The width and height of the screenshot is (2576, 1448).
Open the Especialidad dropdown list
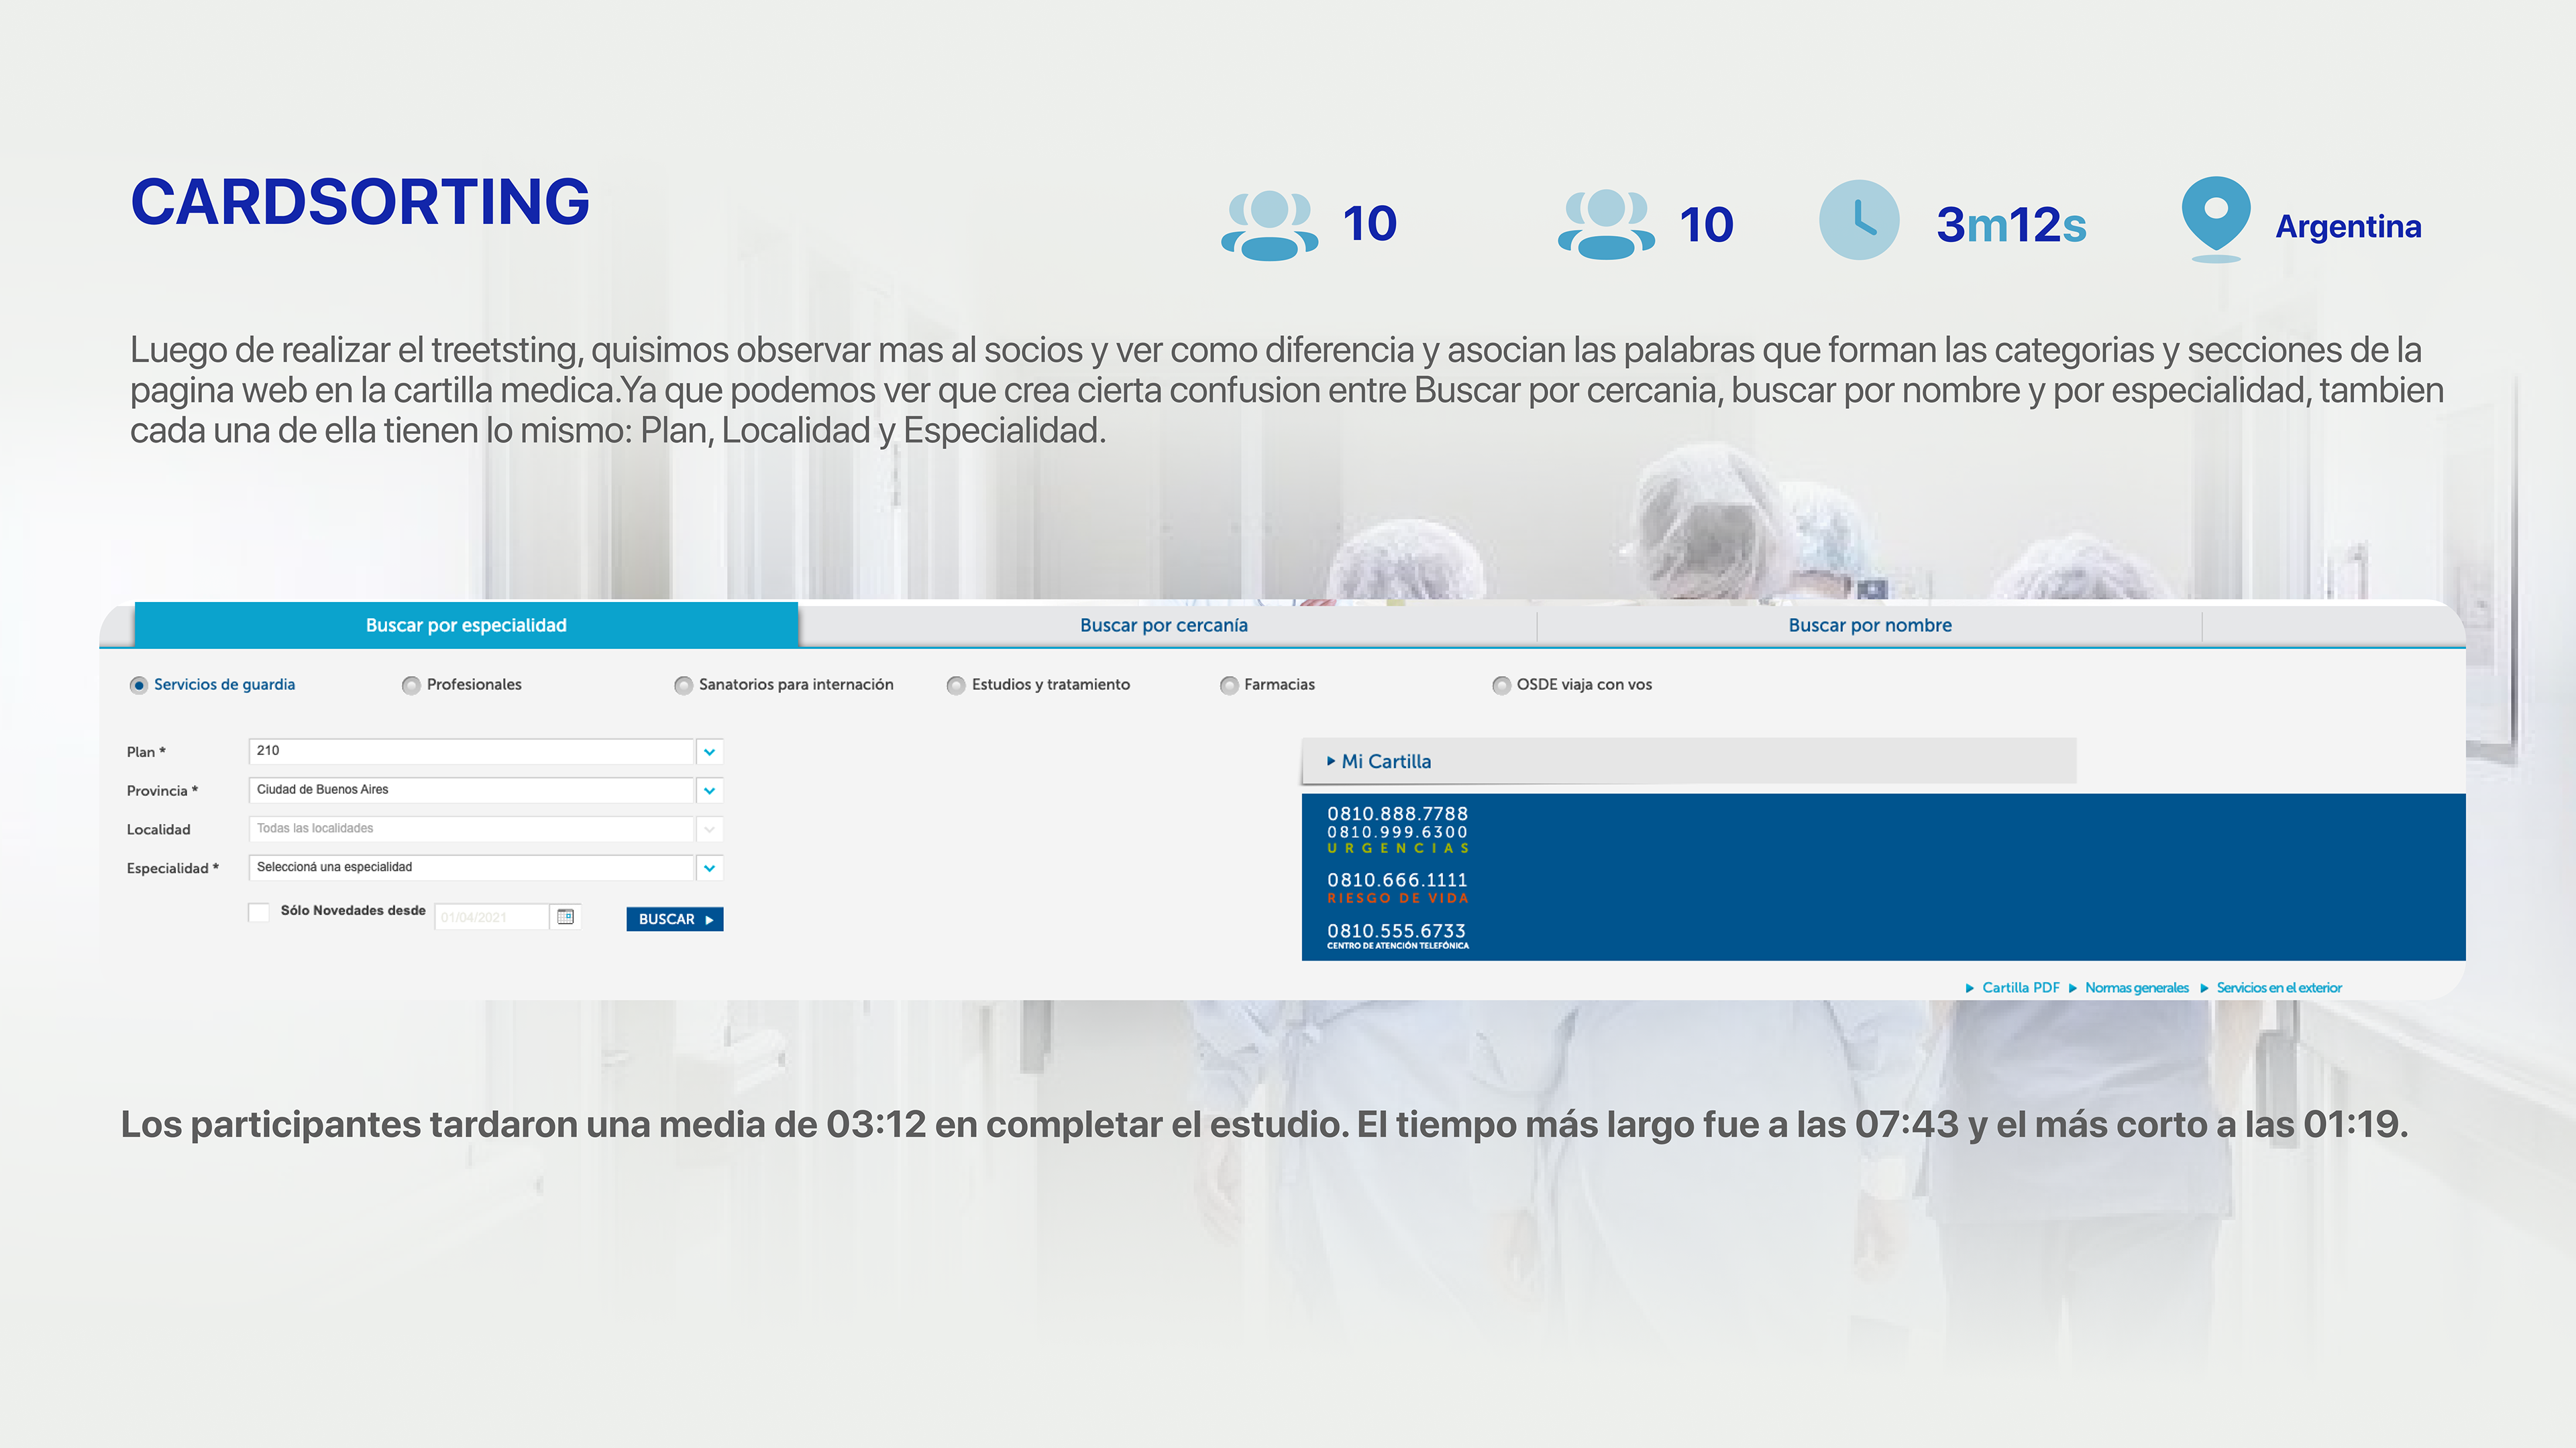[x=709, y=867]
